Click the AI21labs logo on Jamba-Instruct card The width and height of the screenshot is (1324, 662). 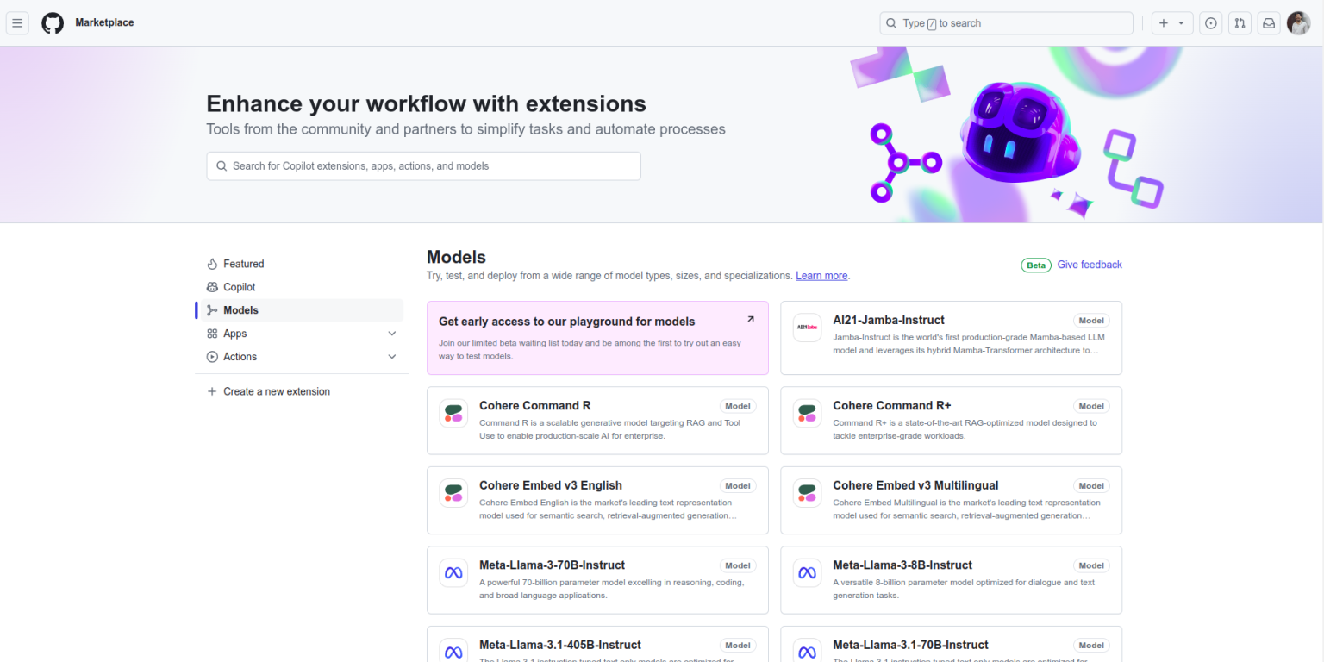click(x=807, y=328)
